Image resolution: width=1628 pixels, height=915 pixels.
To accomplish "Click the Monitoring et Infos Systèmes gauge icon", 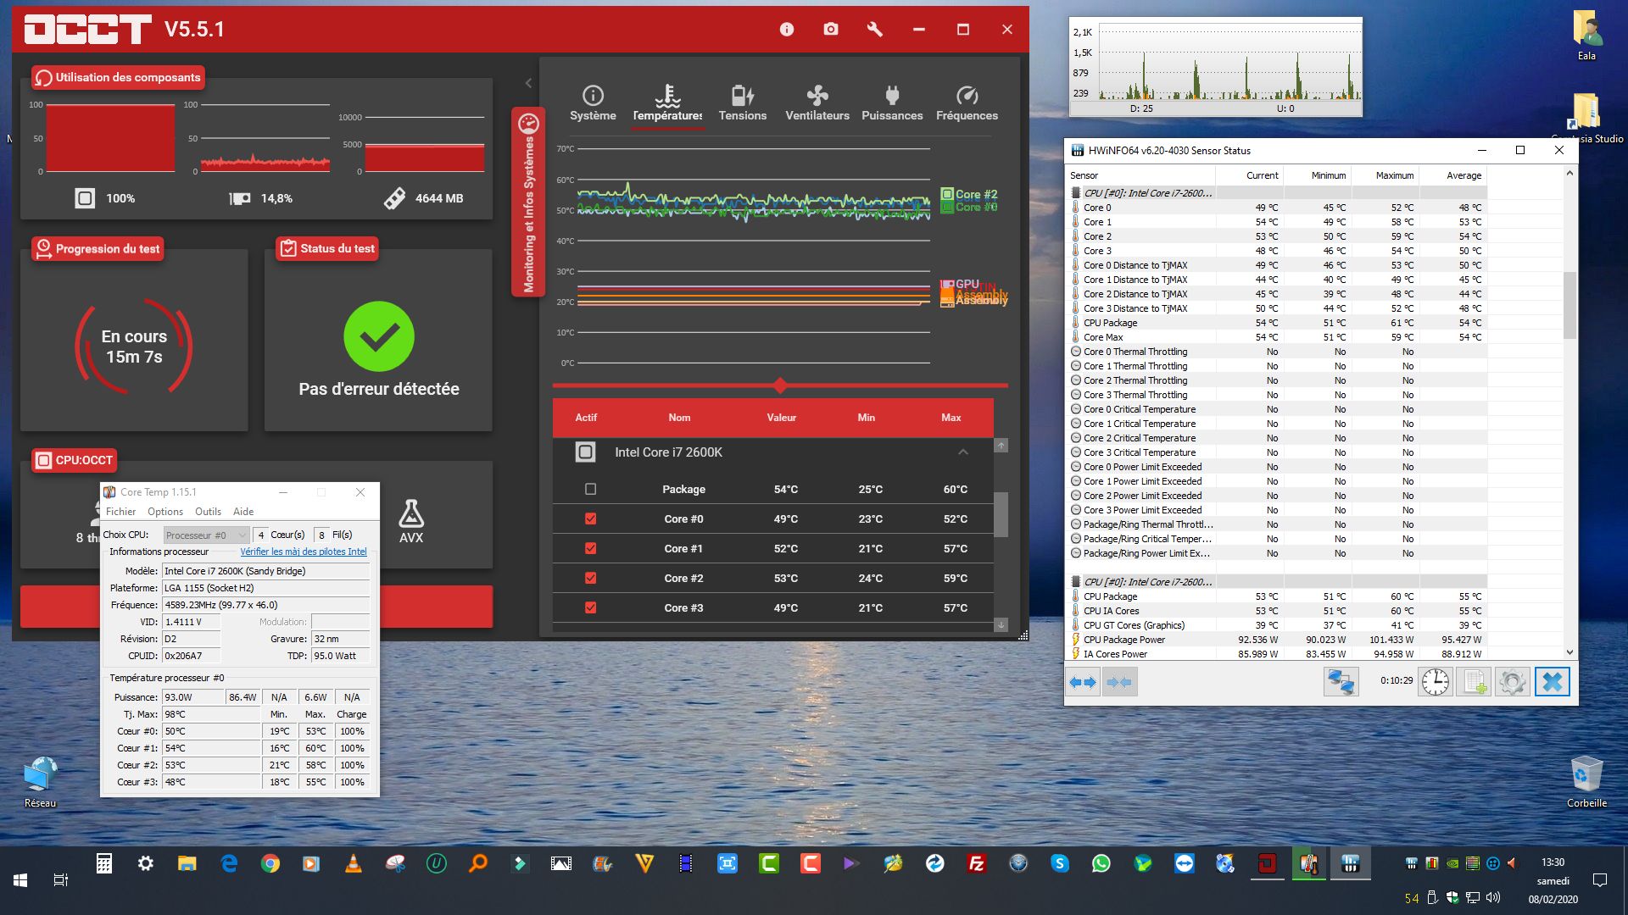I will [x=529, y=124].
